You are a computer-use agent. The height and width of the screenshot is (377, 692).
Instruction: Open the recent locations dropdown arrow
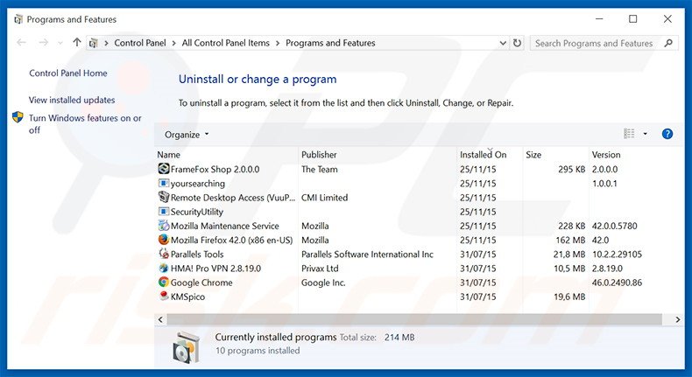pos(60,43)
